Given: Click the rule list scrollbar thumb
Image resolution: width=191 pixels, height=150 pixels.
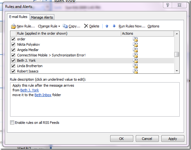Looking at the screenshot, I should (x=176, y=54).
